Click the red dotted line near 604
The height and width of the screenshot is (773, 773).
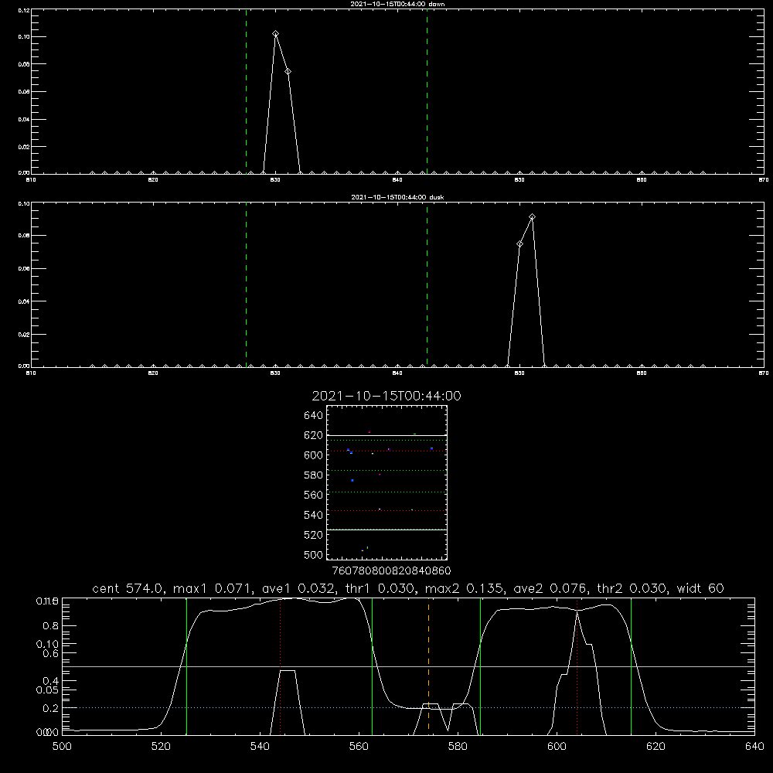(577, 666)
